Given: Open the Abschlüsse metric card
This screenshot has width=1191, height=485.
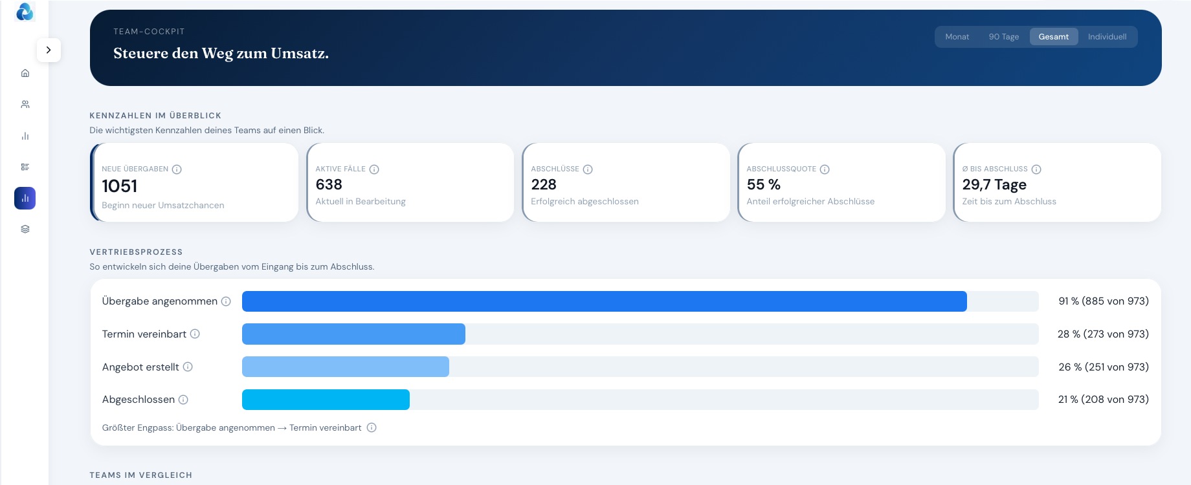Looking at the screenshot, I should pyautogui.click(x=626, y=182).
